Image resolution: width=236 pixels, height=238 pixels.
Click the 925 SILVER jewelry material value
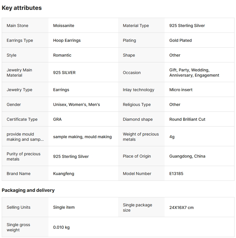(x=64, y=73)
